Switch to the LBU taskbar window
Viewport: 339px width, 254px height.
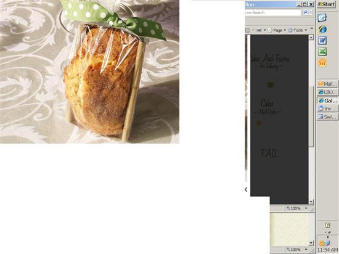point(327,92)
